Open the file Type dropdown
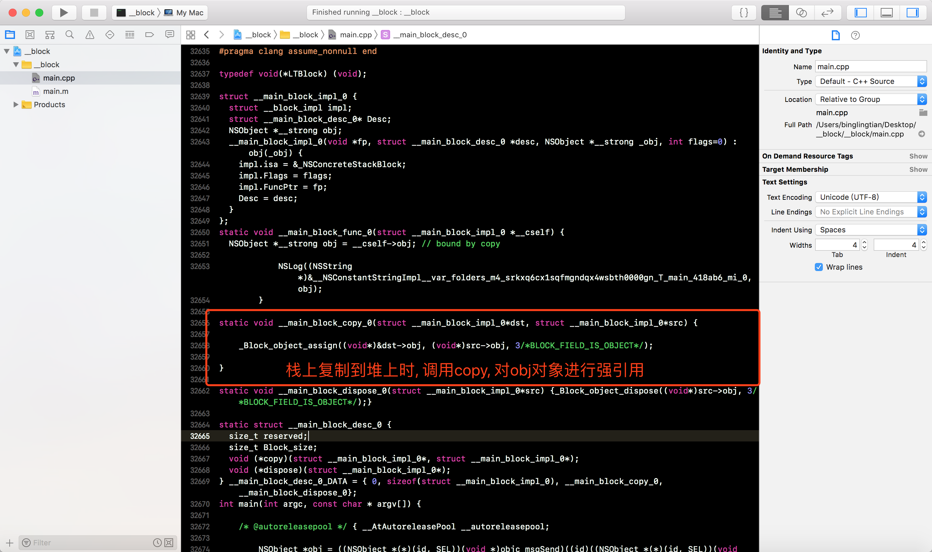The width and height of the screenshot is (932, 552). 871,82
